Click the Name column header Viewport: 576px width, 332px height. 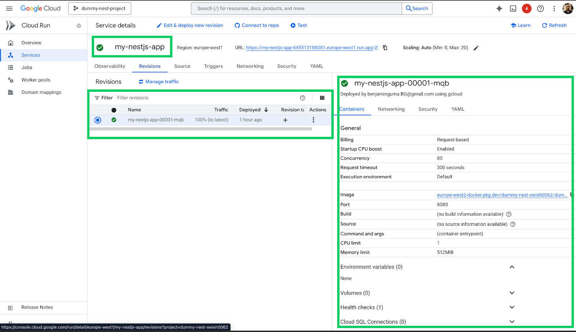tap(135, 110)
